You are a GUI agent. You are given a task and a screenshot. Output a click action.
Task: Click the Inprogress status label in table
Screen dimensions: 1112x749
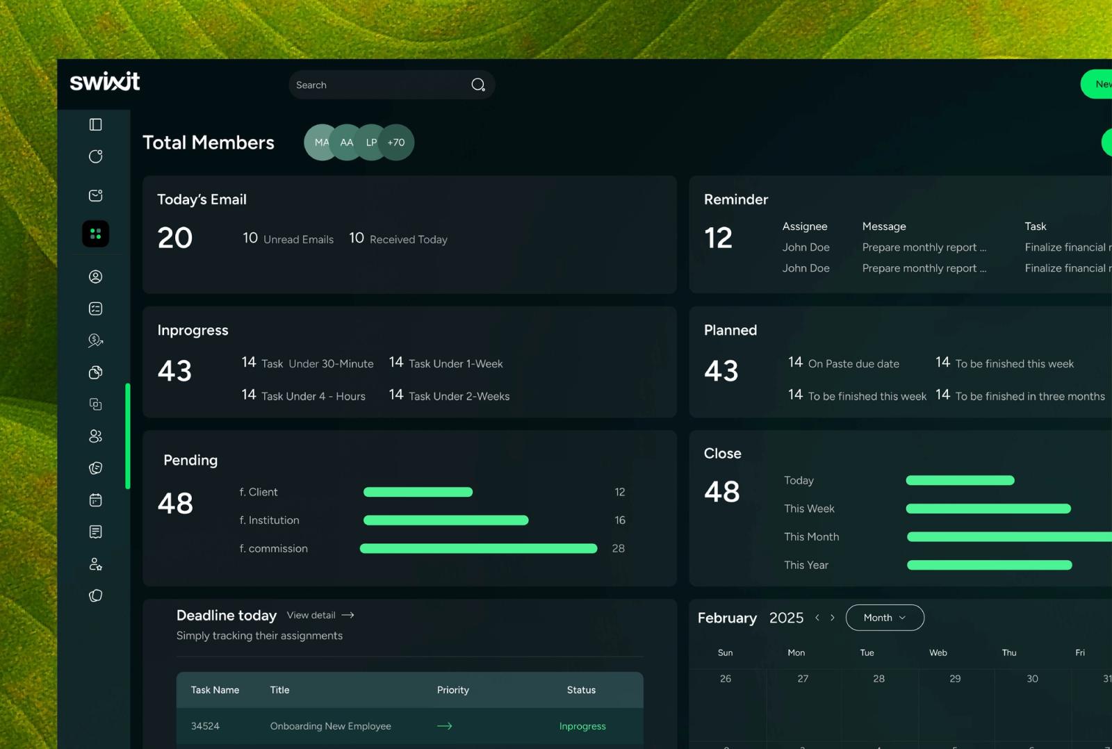click(x=582, y=726)
